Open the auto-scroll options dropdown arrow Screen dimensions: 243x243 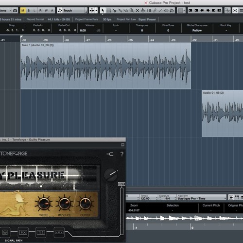pyautogui.click(x=96, y=11)
